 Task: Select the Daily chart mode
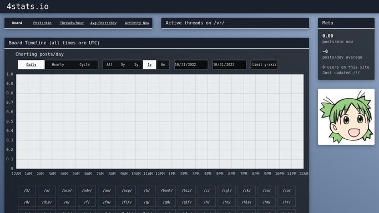pyautogui.click(x=31, y=64)
